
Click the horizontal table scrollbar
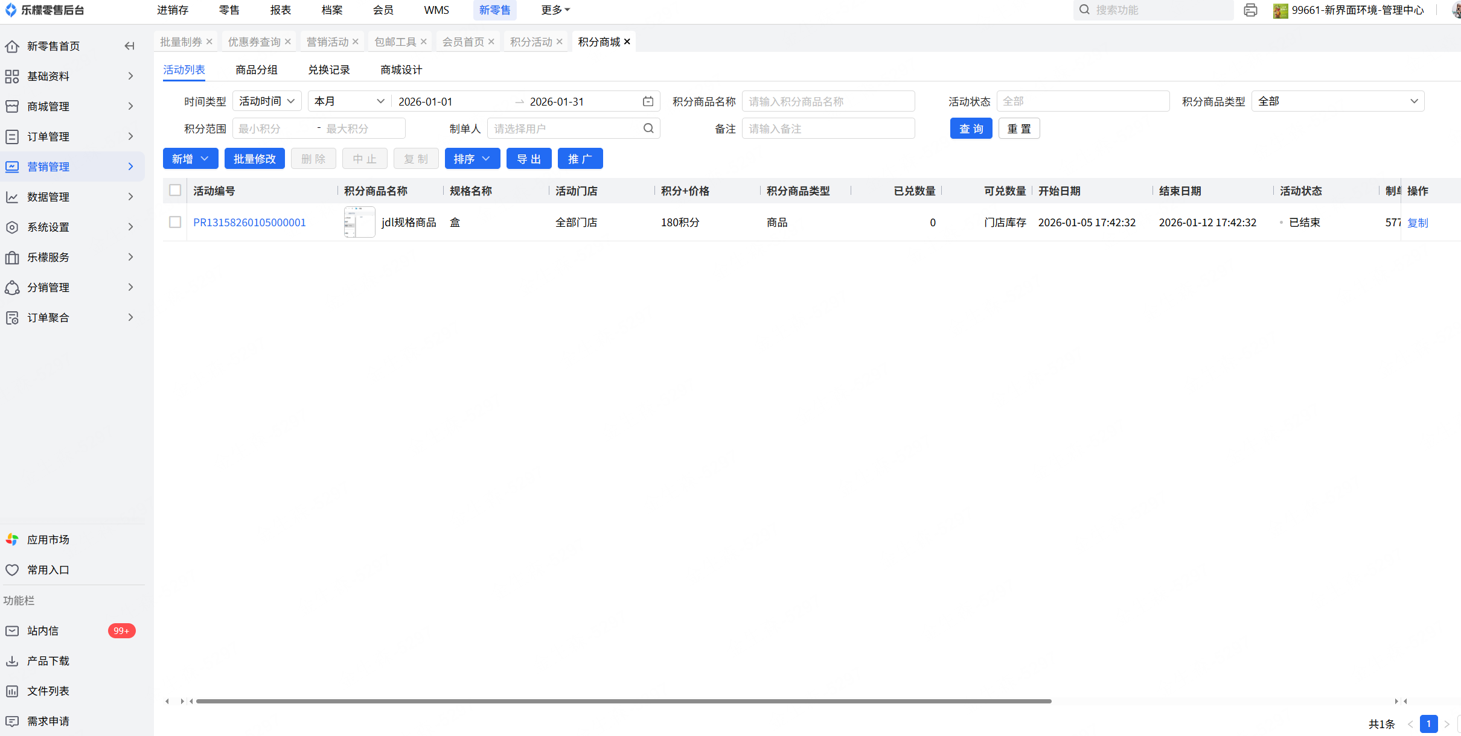click(x=623, y=701)
